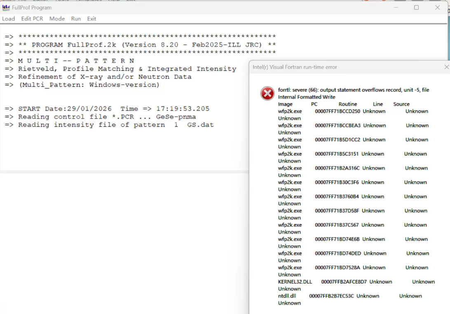Viewport: 450px width, 314px height.
Task: Click the 'START Date:29/01/2026' line
Action: pyautogui.click(x=107, y=109)
